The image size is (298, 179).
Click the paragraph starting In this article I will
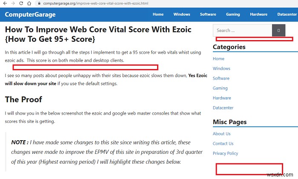click(x=103, y=56)
